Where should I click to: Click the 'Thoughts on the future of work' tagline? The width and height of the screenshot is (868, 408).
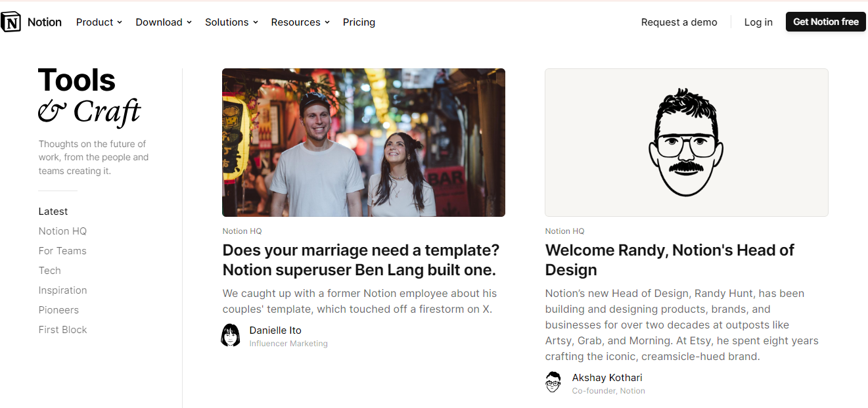93,158
